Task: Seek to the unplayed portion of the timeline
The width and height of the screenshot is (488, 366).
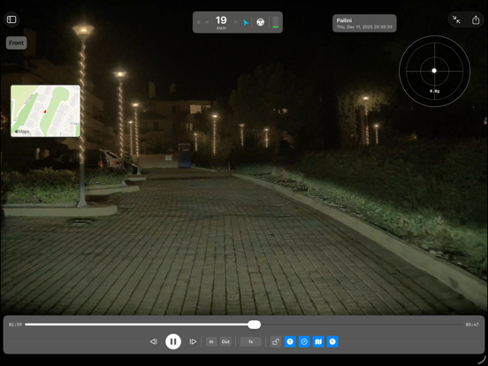Action: 362,324
